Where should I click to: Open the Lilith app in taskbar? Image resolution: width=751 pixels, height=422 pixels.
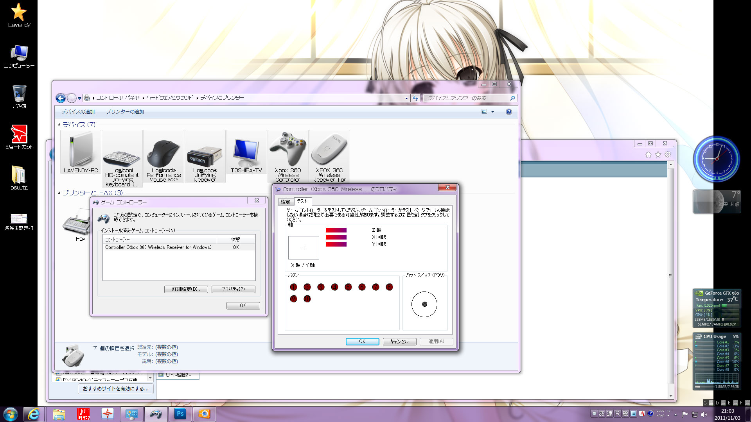(83, 414)
